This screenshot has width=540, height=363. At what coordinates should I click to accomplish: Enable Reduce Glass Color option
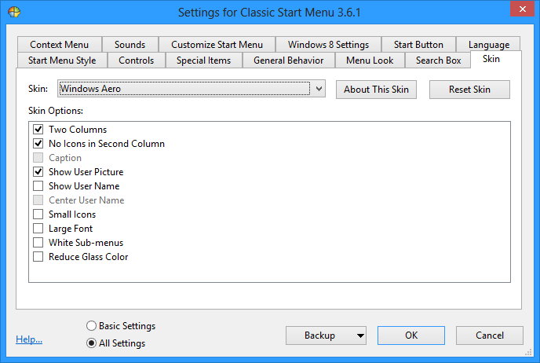[38, 257]
